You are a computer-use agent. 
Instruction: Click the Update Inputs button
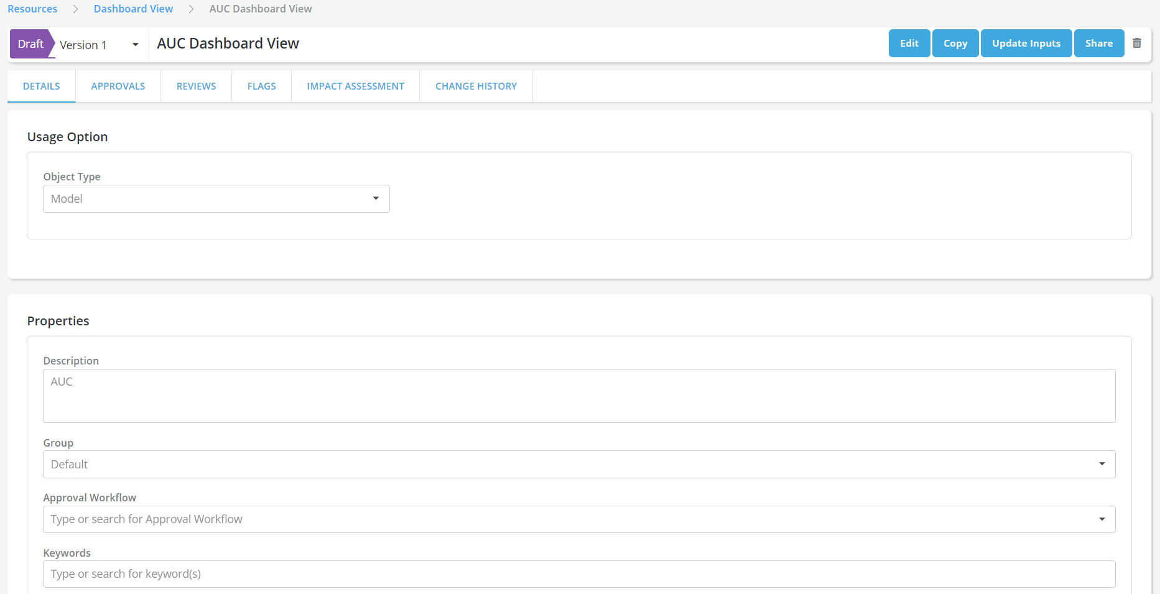[x=1026, y=44]
